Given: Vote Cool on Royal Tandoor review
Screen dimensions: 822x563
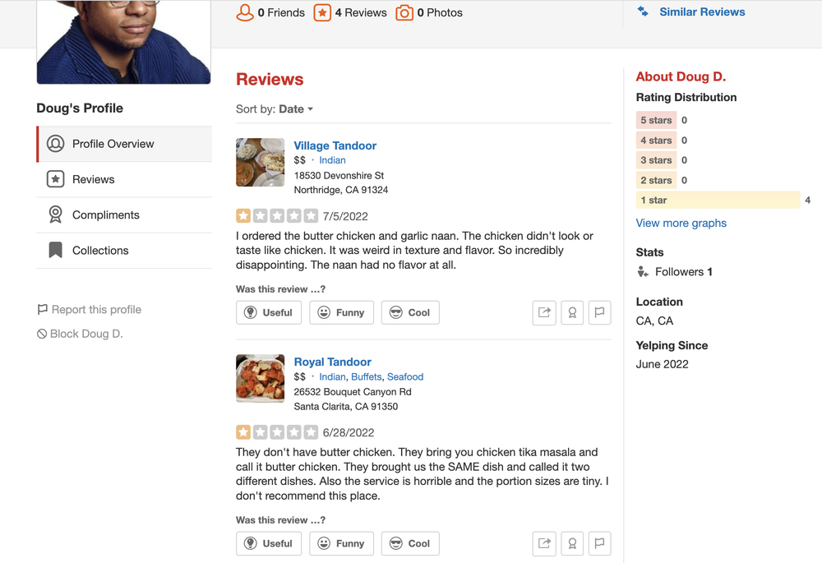Looking at the screenshot, I should click(410, 543).
